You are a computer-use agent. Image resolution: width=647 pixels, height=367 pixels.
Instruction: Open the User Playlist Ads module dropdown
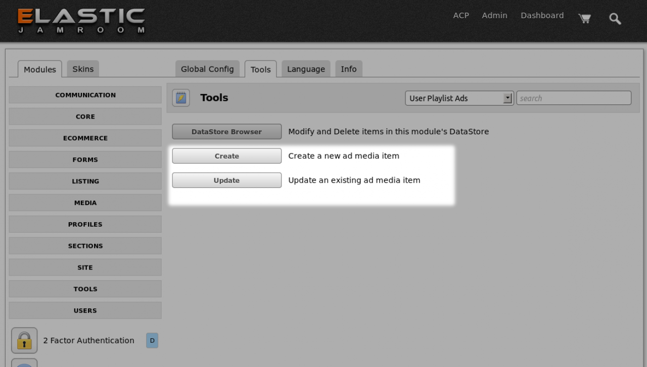pyautogui.click(x=459, y=98)
